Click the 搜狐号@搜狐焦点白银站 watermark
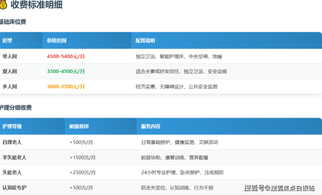322x195 pixels. pos(281,188)
